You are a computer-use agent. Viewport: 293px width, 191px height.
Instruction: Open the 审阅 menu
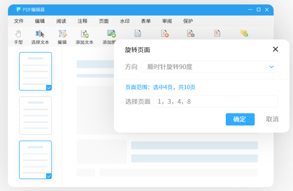[167, 21]
